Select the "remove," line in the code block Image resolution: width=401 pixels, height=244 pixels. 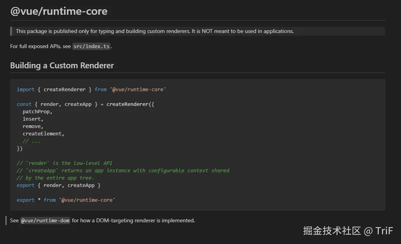[x=33, y=126]
